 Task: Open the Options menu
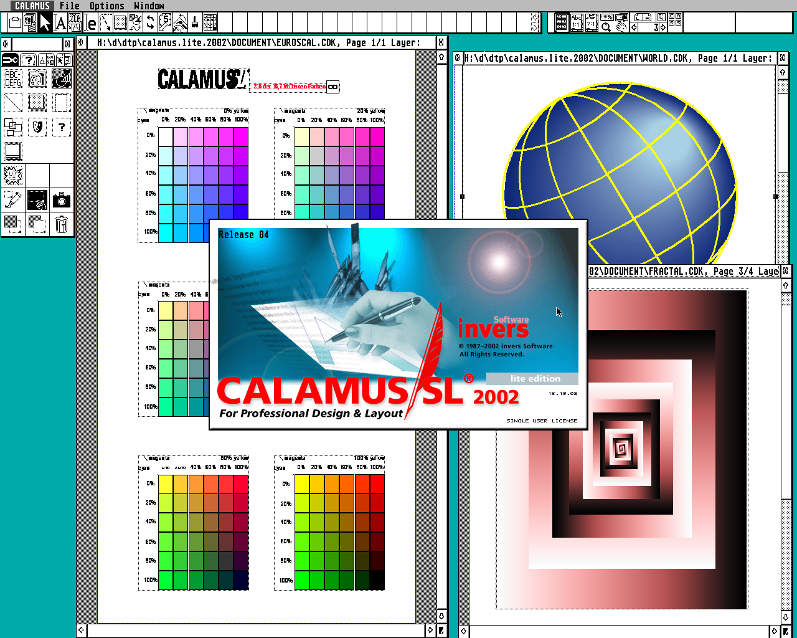(106, 6)
